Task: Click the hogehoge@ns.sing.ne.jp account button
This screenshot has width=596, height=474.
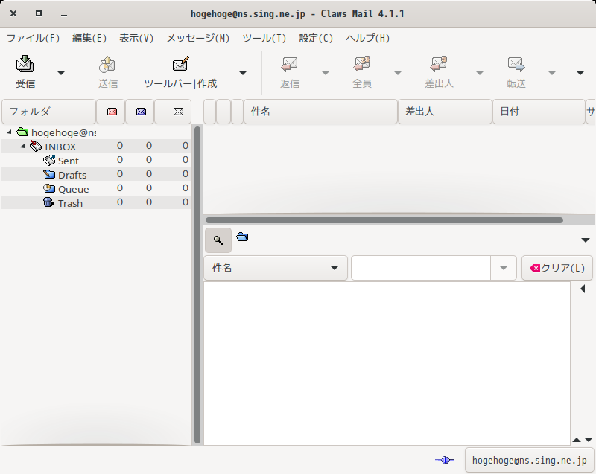Action: (529, 461)
